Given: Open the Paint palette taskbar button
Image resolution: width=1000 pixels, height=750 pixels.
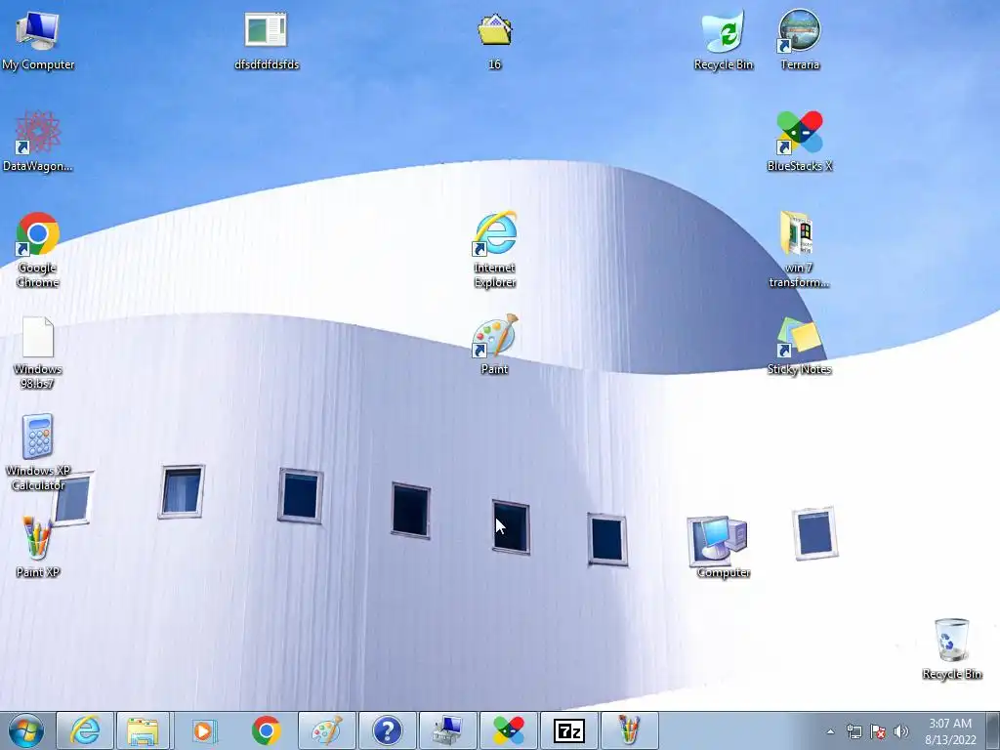Looking at the screenshot, I should (x=326, y=730).
